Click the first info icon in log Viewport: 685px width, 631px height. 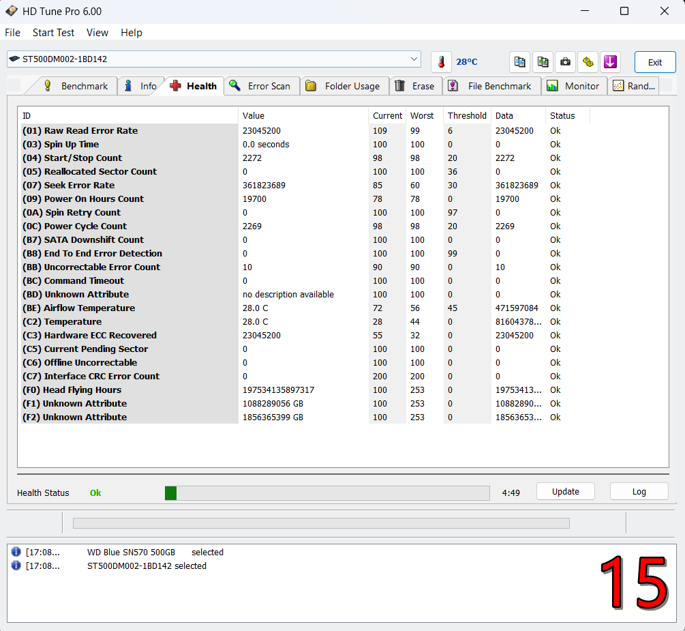point(16,552)
